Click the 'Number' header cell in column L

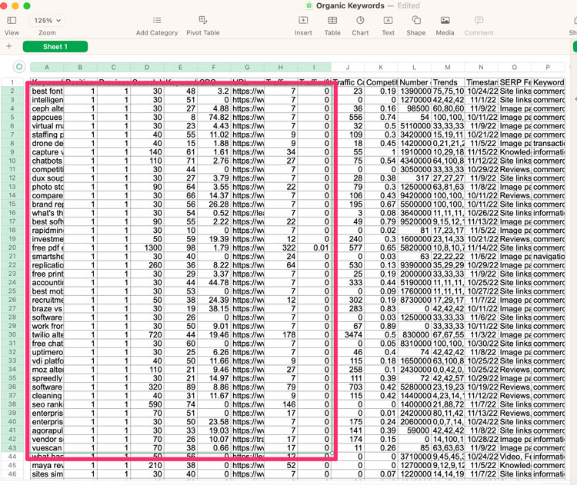pos(415,82)
